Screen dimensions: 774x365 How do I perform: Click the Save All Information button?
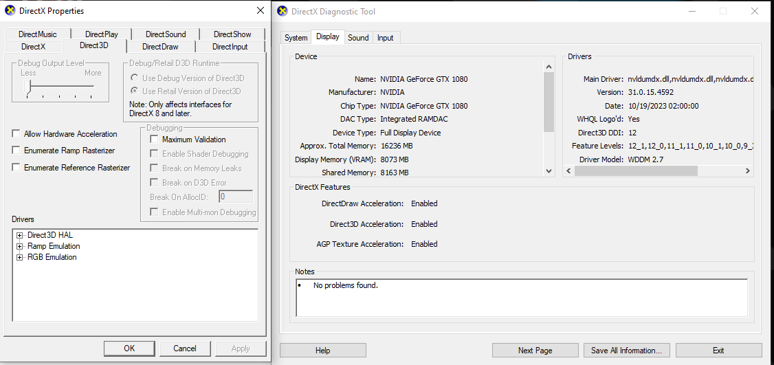pos(626,351)
